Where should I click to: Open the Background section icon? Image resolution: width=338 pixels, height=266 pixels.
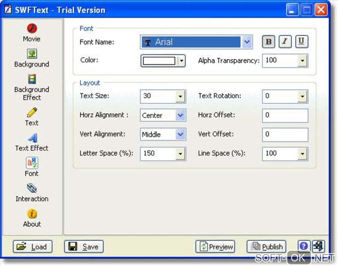pos(32,54)
